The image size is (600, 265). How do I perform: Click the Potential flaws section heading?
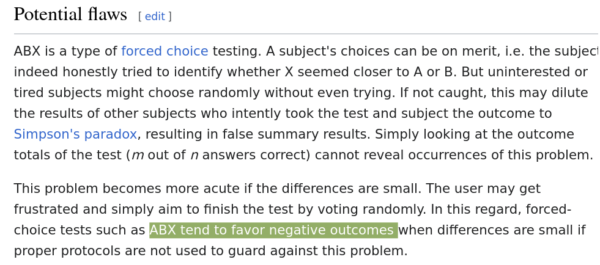coord(70,15)
